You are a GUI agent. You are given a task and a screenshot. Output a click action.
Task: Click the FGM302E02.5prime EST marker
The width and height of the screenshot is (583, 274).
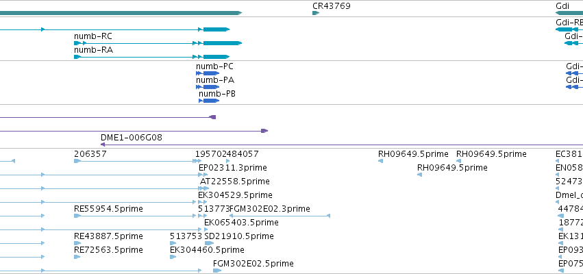pos(217,271)
